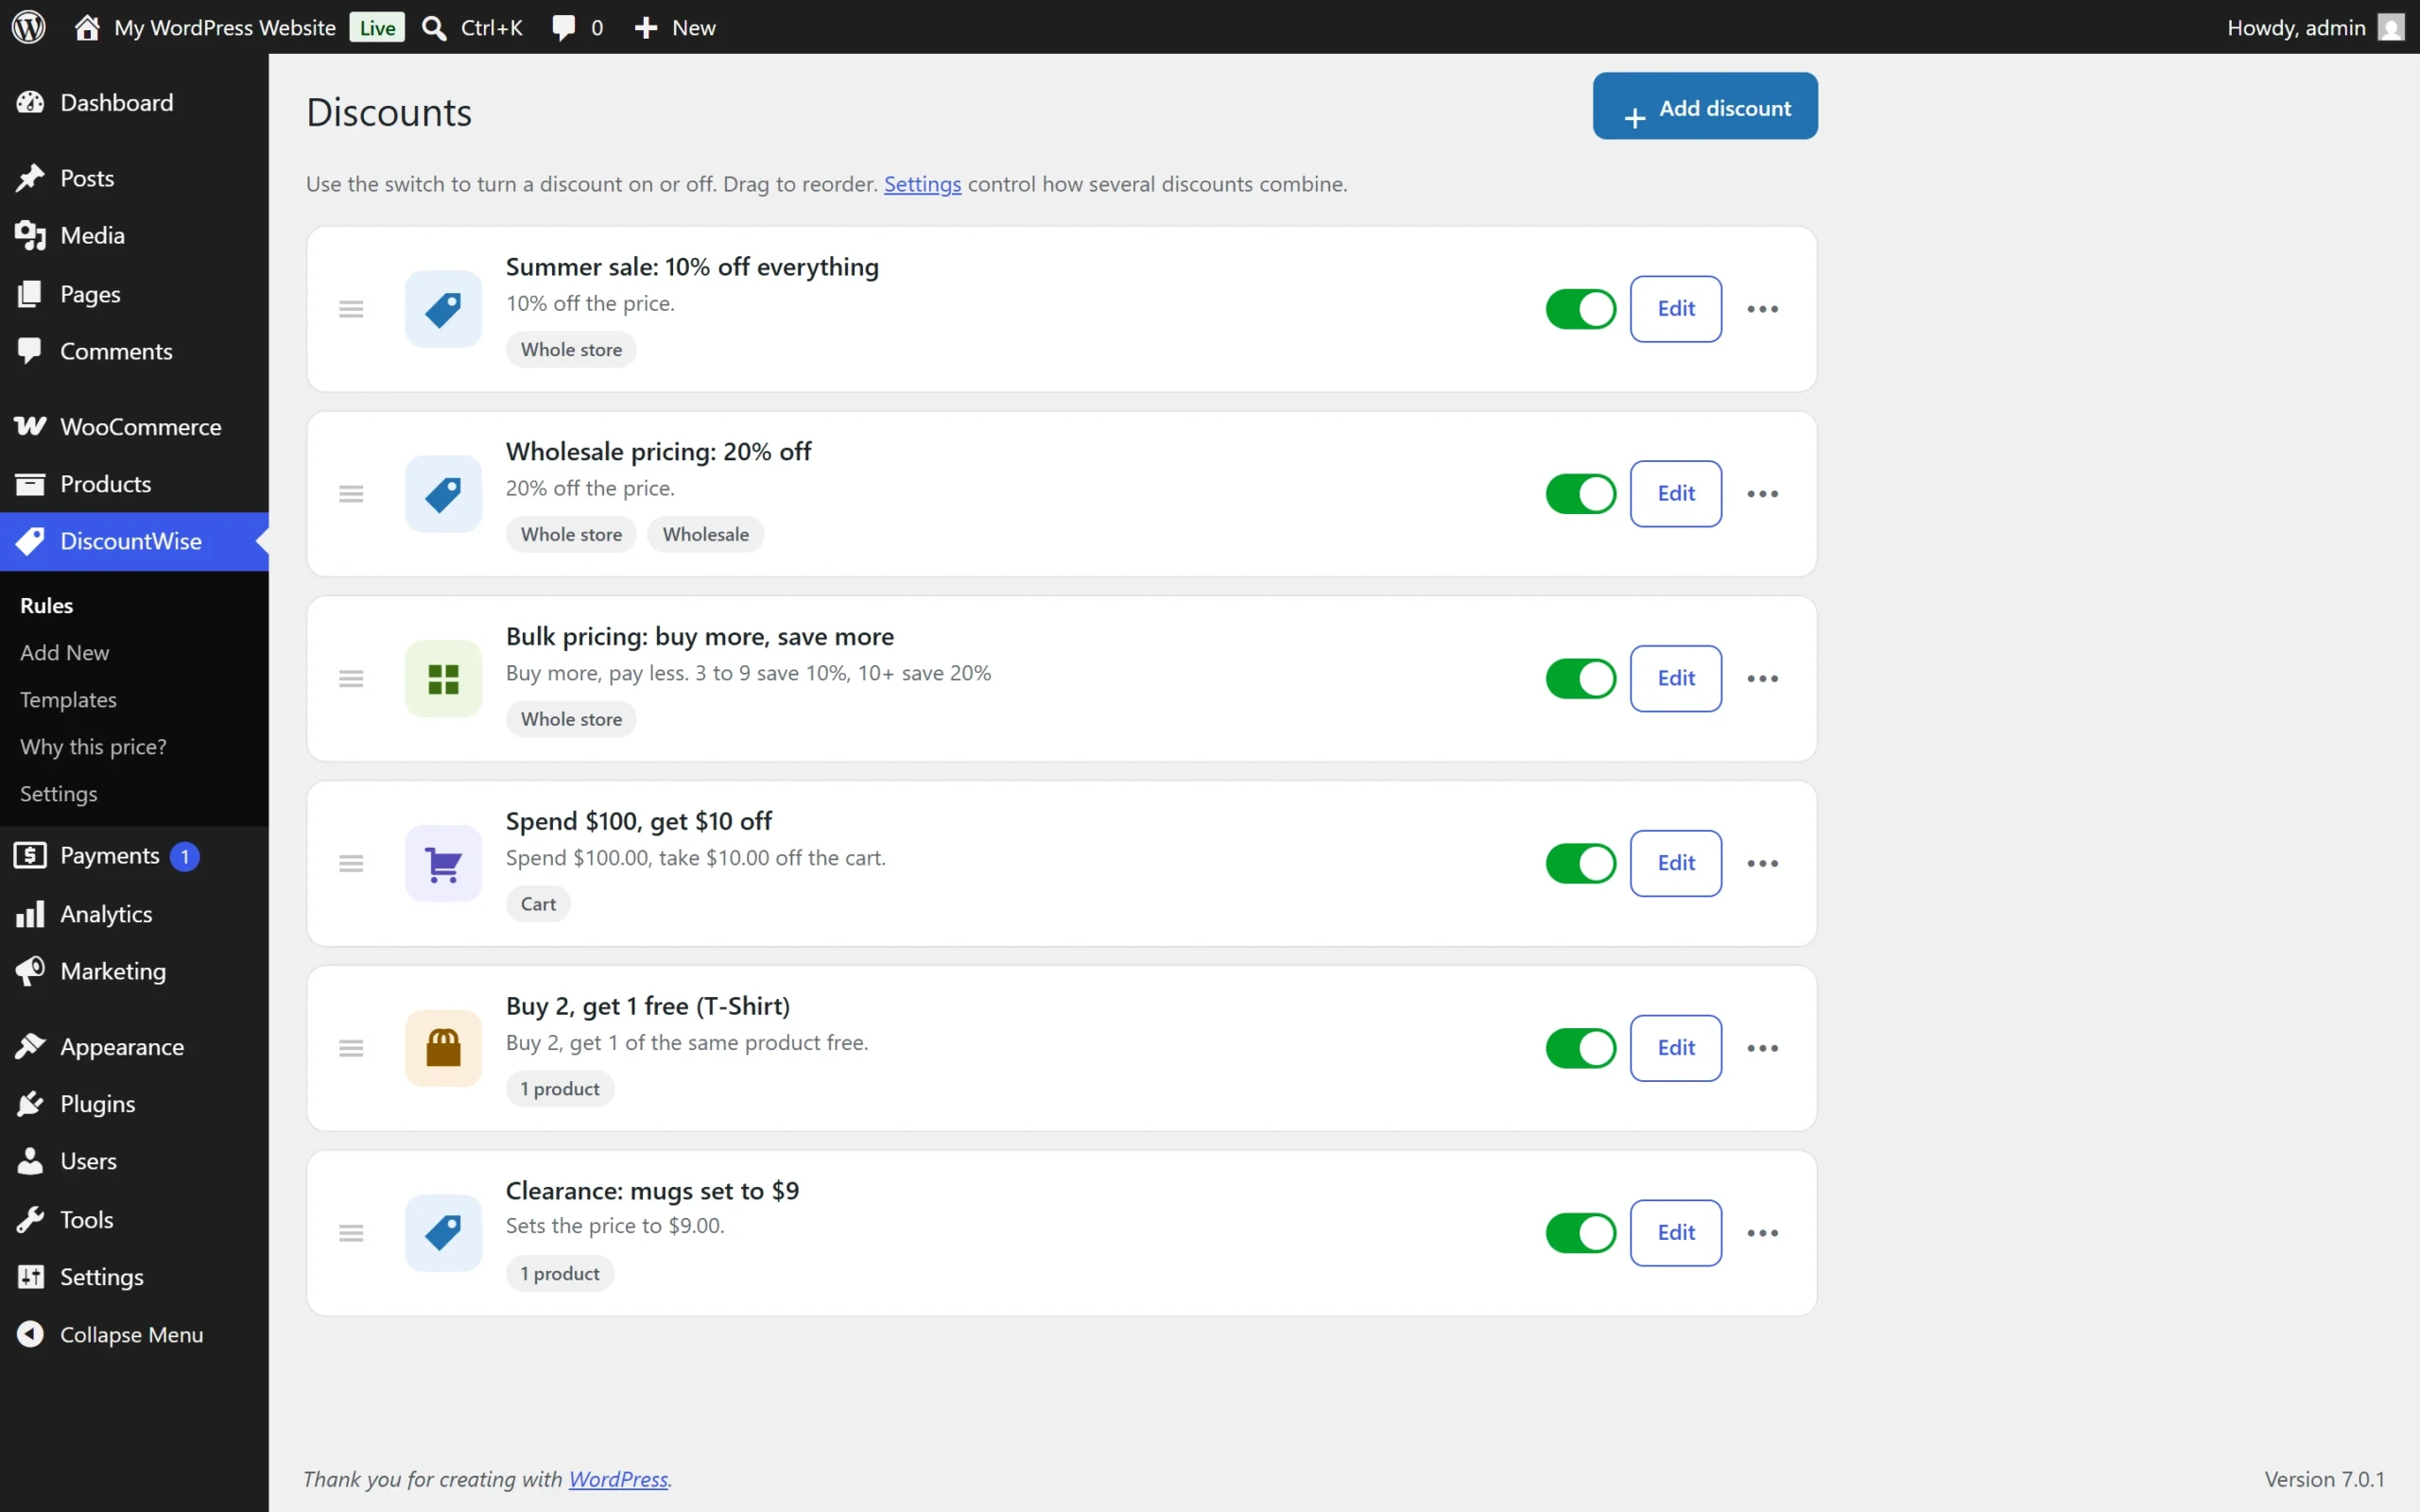Click the bag icon of Buy 2 get 1 free

coord(443,1048)
